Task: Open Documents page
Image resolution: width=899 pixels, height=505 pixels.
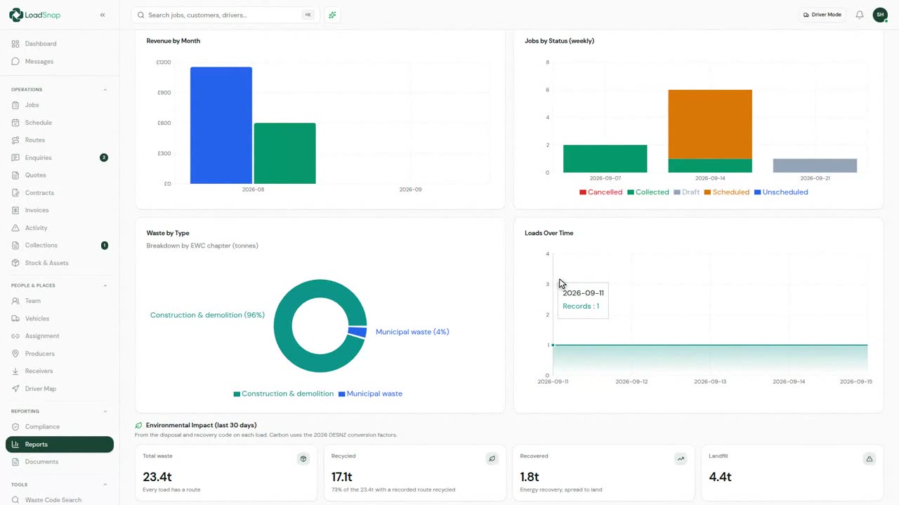Action: [60, 462]
